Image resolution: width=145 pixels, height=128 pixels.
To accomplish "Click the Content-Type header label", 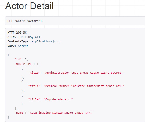I will [x=19, y=41].
